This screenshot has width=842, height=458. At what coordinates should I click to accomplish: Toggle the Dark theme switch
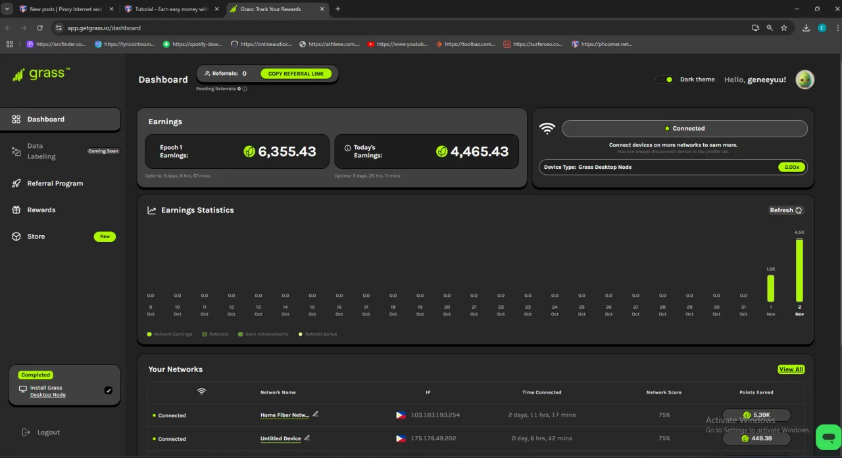click(666, 80)
